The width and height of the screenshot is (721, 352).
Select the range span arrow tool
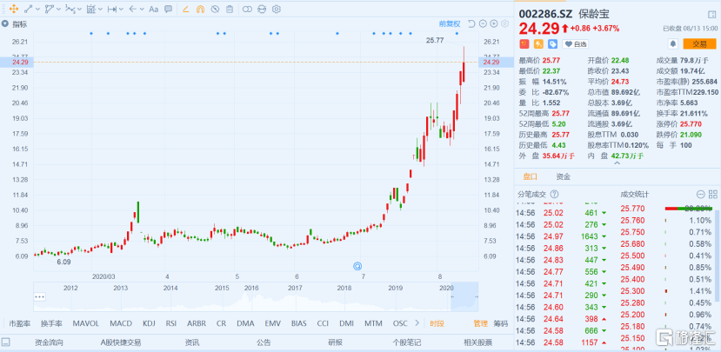(111, 9)
